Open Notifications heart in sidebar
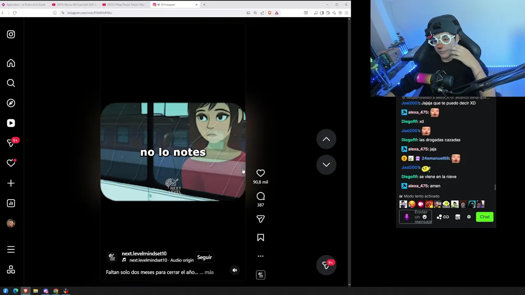The width and height of the screenshot is (525, 295). (x=11, y=163)
